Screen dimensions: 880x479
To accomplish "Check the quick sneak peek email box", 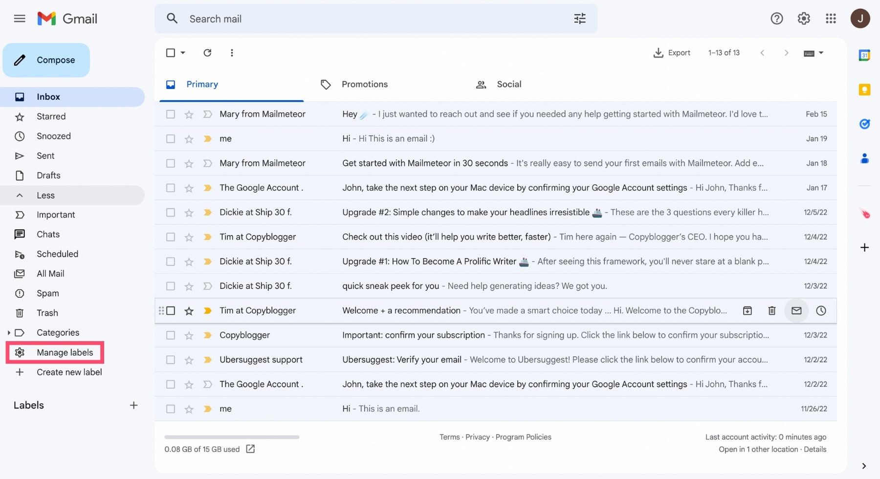I will 171,286.
